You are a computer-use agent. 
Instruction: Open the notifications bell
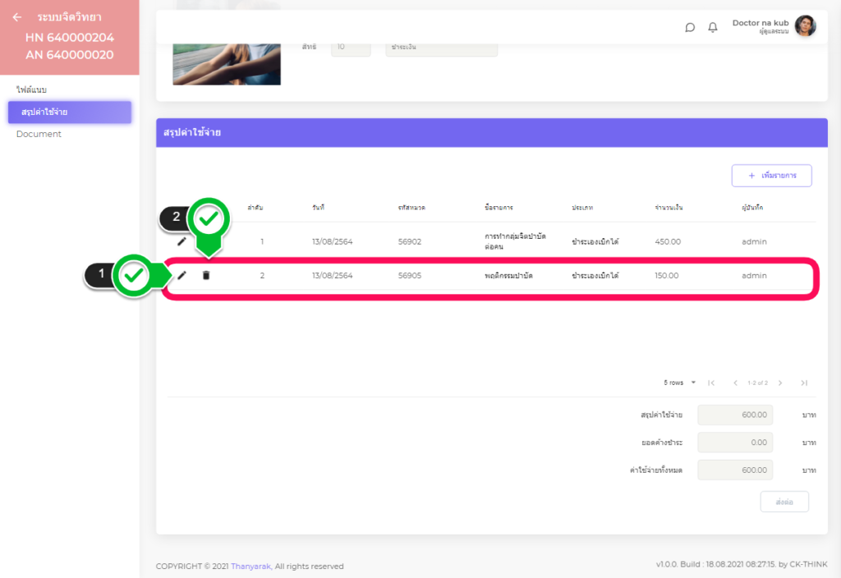(713, 27)
